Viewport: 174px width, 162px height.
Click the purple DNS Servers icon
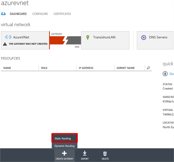click(144, 38)
